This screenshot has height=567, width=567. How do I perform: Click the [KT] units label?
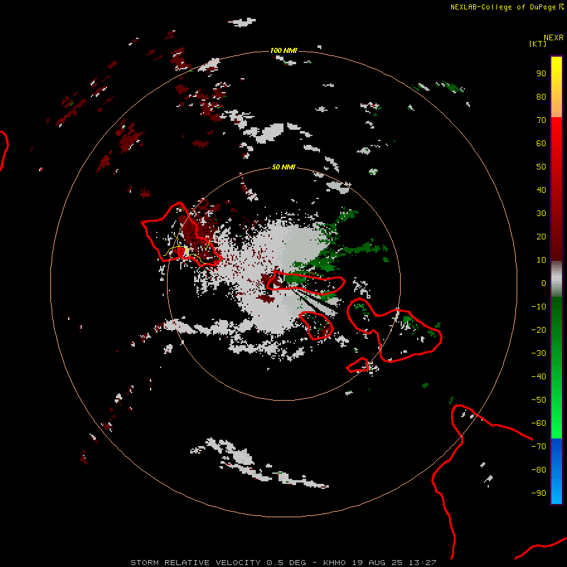538,43
